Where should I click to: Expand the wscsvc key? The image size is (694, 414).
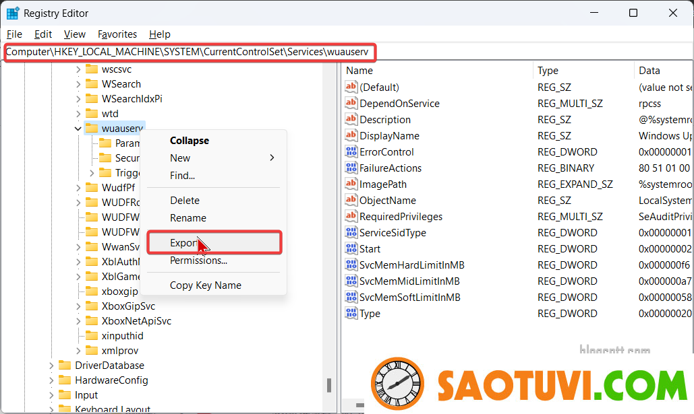(78, 69)
